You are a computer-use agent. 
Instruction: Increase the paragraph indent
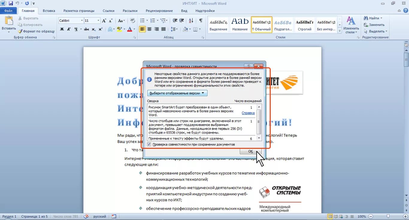point(182,21)
